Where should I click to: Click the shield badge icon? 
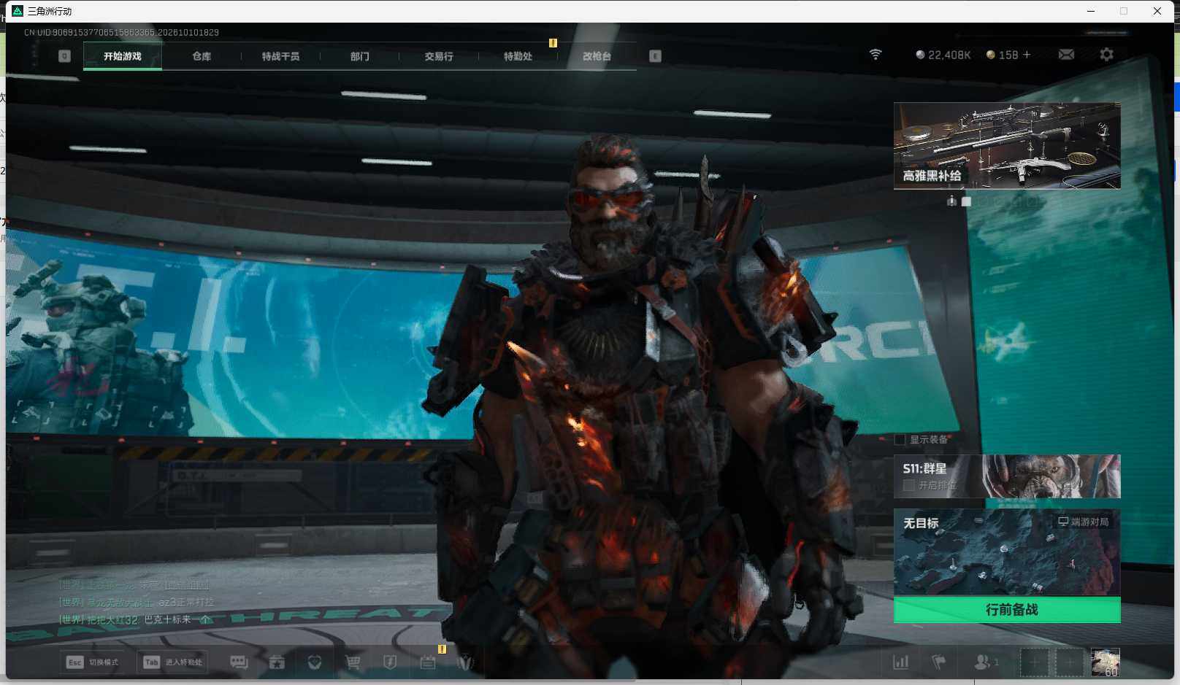pyautogui.click(x=390, y=662)
